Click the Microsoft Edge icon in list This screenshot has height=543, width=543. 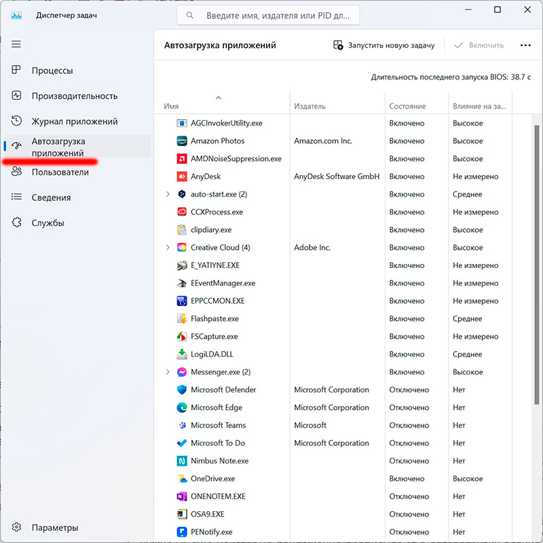pos(181,407)
